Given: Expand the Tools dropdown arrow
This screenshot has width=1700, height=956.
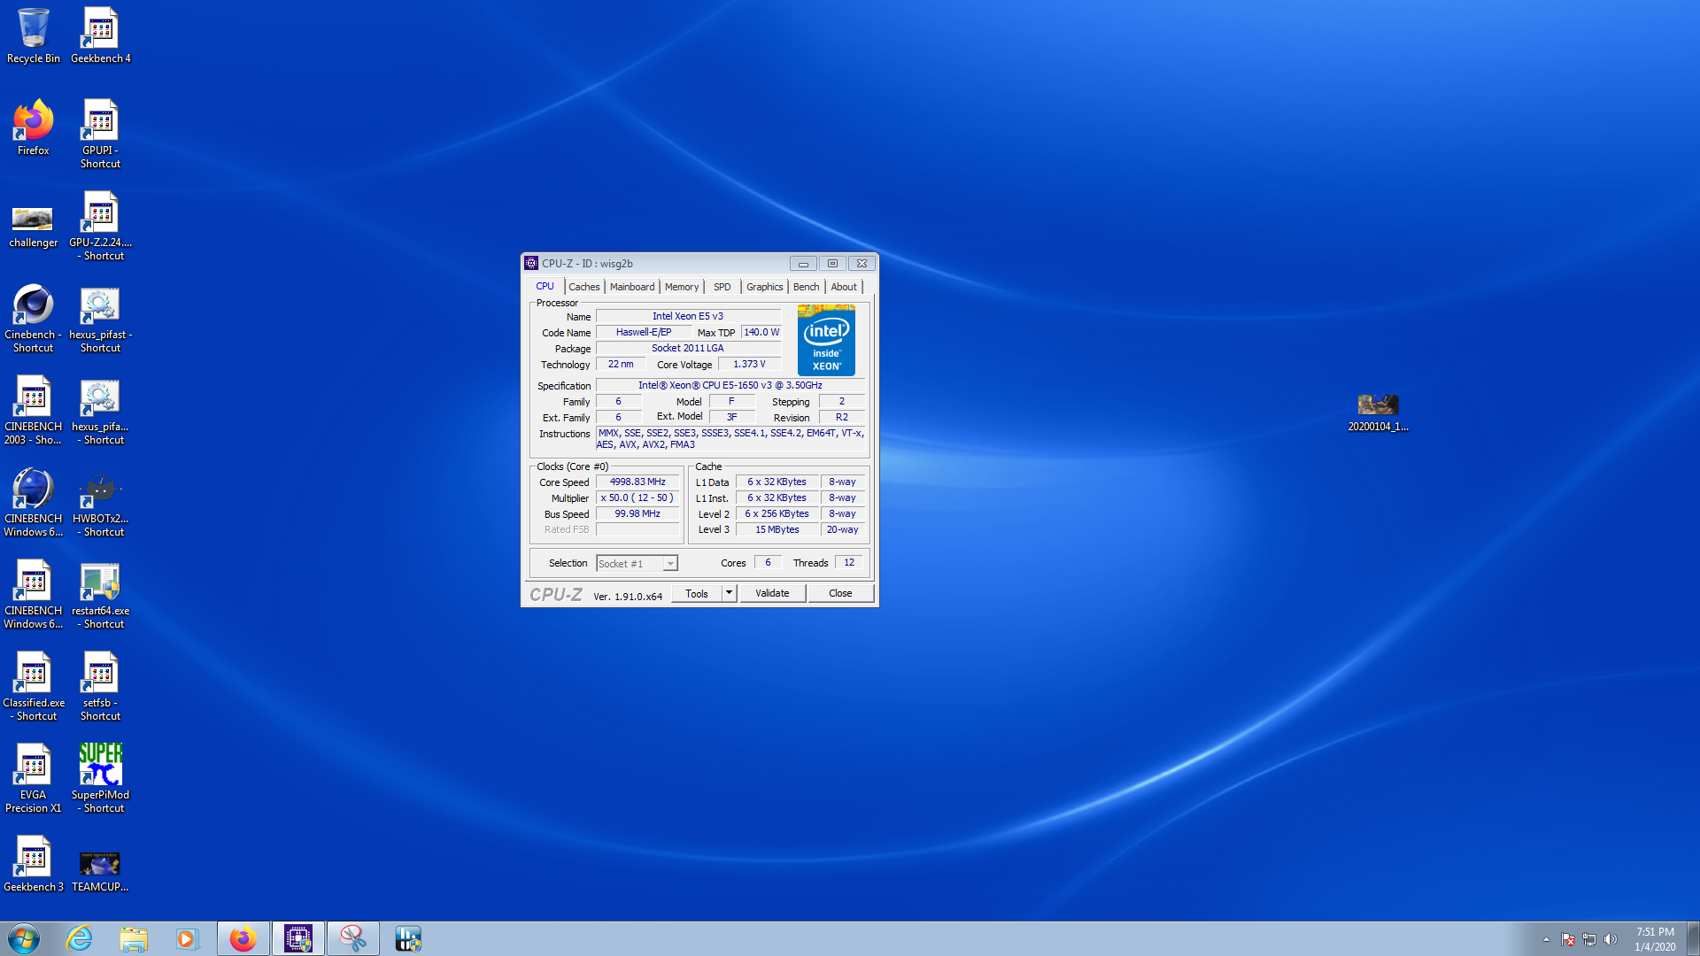Looking at the screenshot, I should [x=729, y=593].
